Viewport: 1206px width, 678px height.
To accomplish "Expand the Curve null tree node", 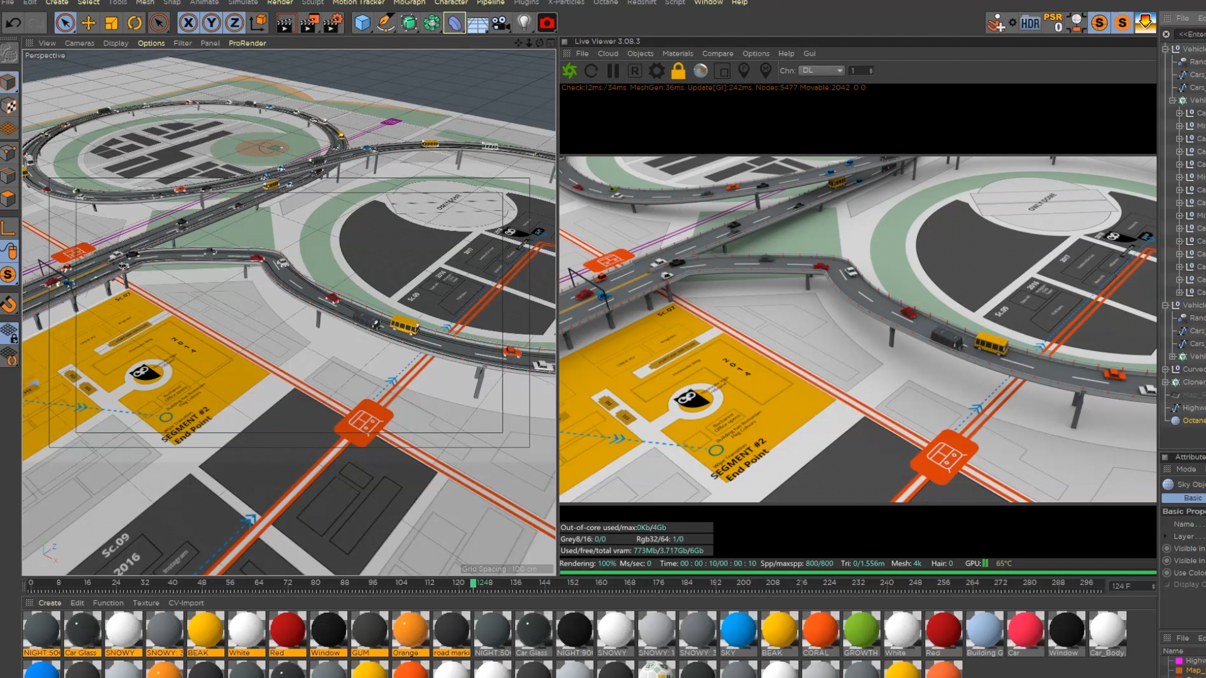I will [1165, 369].
